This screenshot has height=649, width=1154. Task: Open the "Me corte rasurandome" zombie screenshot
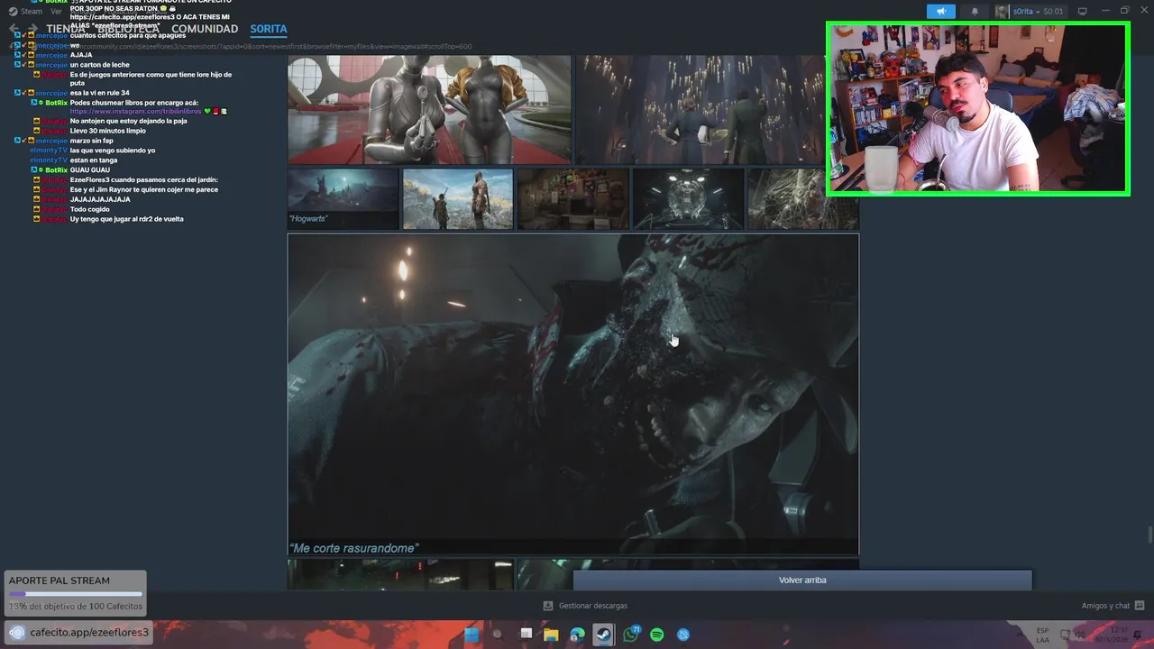(573, 394)
